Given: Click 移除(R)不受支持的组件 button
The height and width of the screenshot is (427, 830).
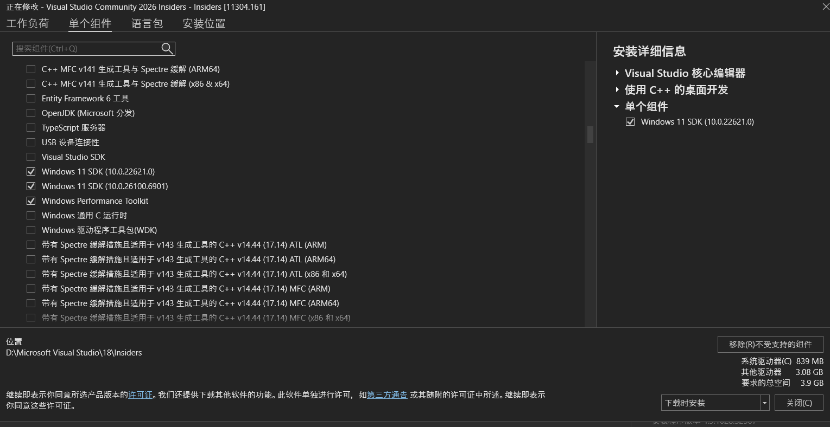Looking at the screenshot, I should point(770,344).
